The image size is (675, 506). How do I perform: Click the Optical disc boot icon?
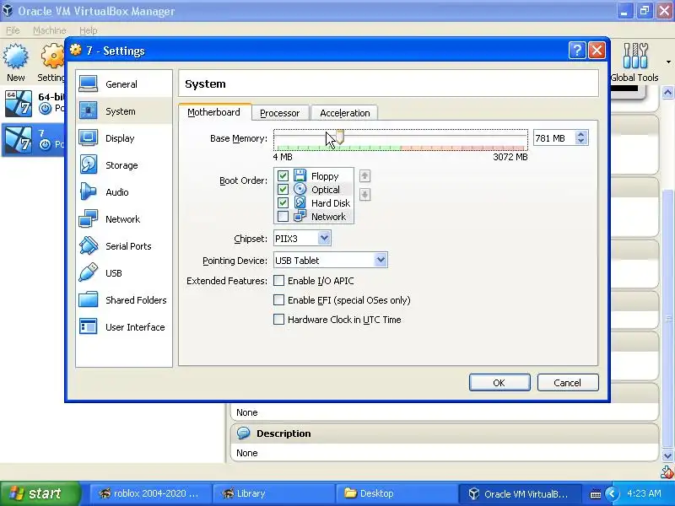tap(300, 189)
